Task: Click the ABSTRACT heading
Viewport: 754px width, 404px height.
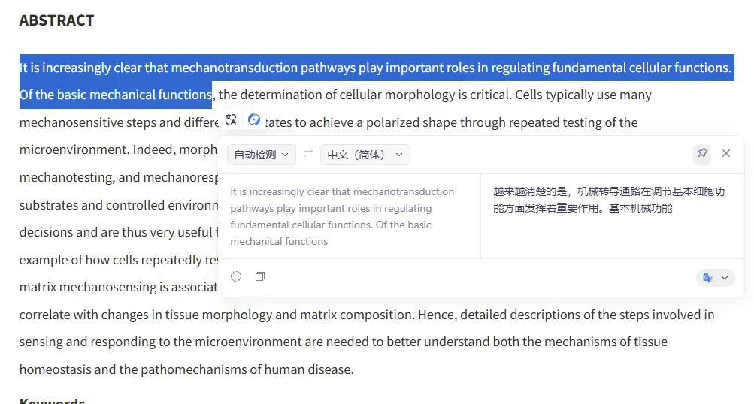Action: point(56,20)
